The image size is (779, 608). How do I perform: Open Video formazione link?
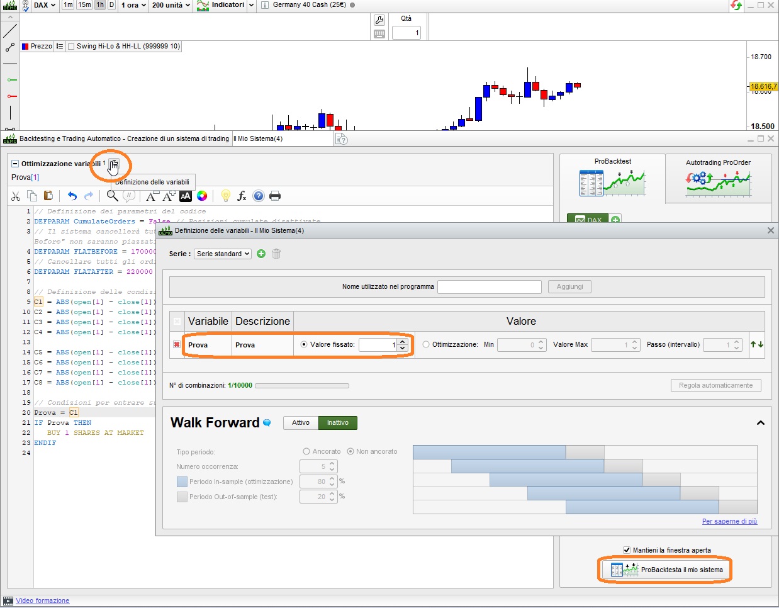[x=43, y=600]
